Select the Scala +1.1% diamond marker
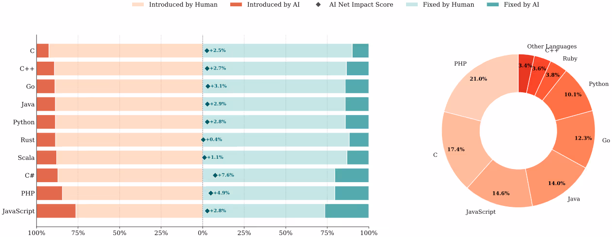 204,157
